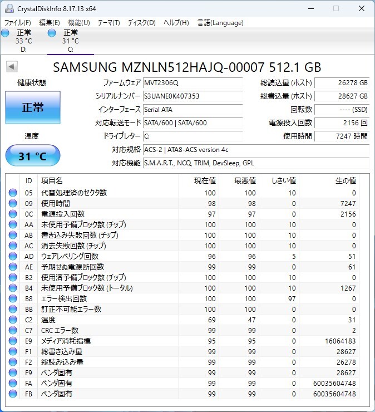Open the ファイル(F) menu
The image size is (375, 412).
point(18,23)
